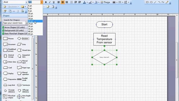
Task: Choose line weight icon
Action: click(114, 2)
